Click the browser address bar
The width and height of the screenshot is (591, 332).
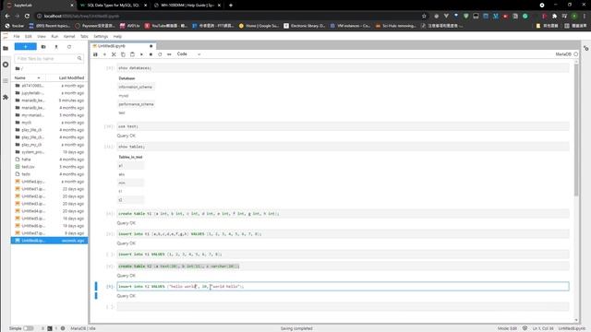click(230, 16)
